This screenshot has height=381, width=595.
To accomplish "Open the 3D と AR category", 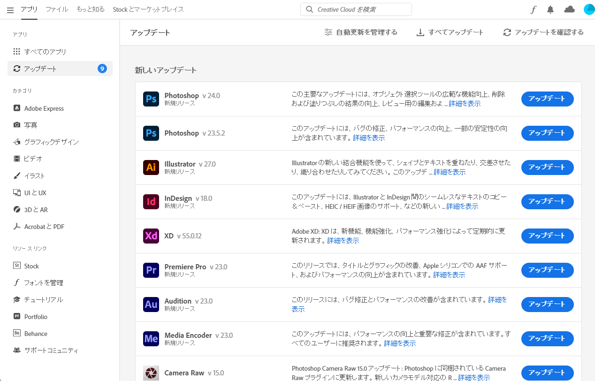I will pos(60,210).
